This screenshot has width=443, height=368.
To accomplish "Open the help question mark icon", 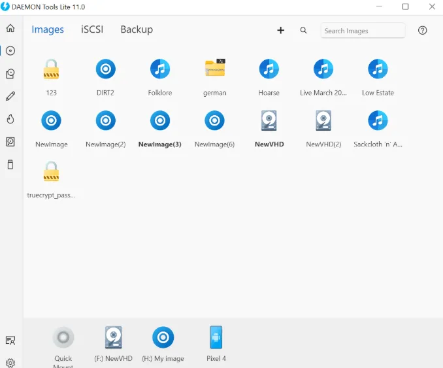I will [x=422, y=30].
